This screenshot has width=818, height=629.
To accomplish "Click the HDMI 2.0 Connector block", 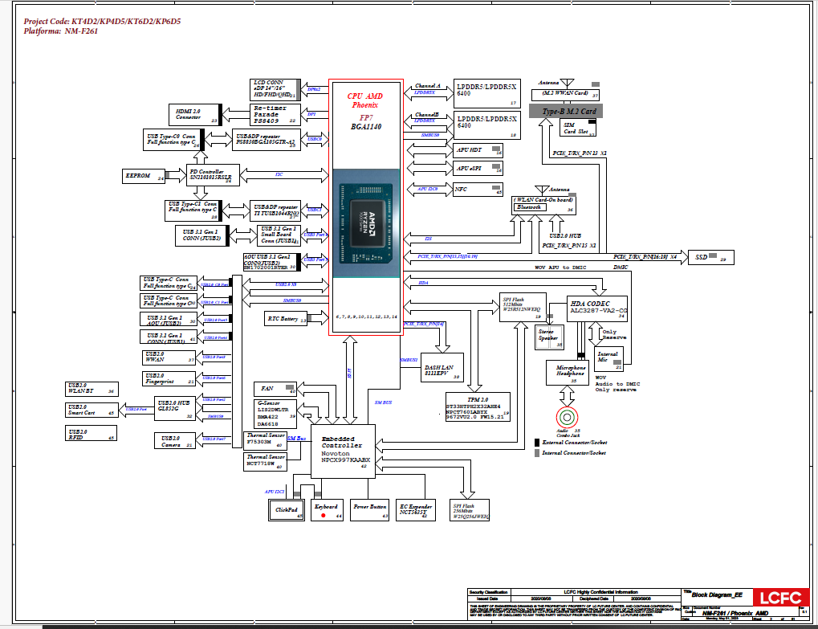I will [x=195, y=115].
